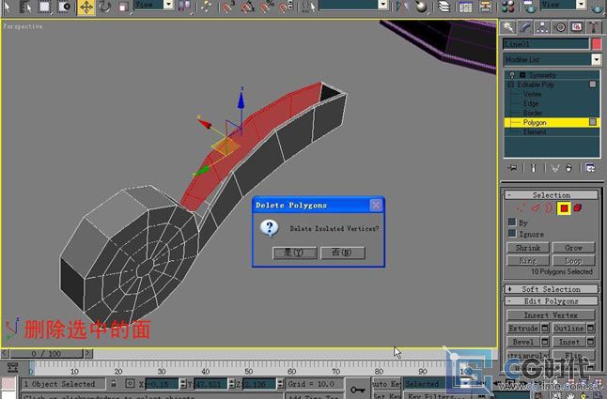
Task: Click the Insert Vertex button
Action: pyautogui.click(x=551, y=315)
